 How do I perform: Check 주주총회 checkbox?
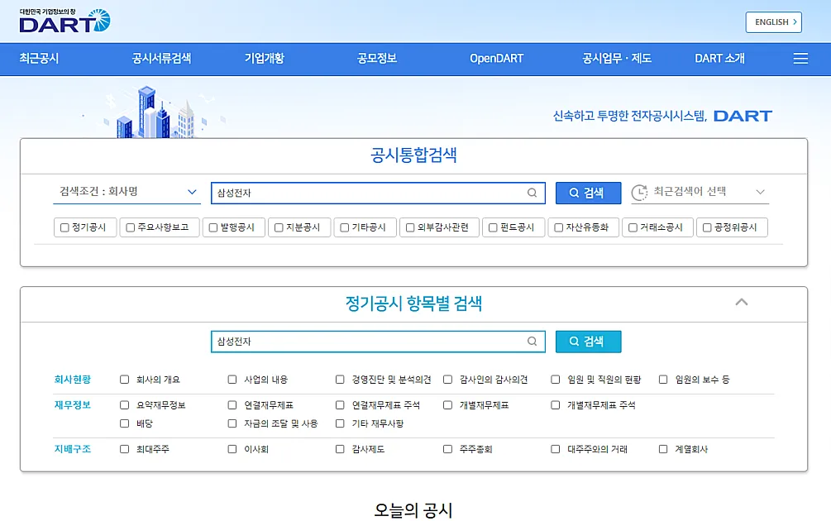click(448, 449)
